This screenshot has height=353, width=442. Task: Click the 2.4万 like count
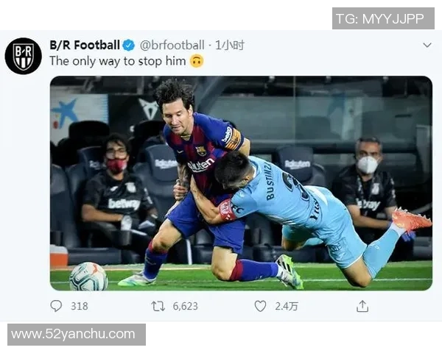pyautogui.click(x=287, y=306)
